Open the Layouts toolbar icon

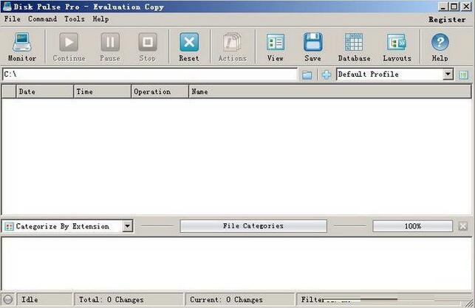[x=397, y=46]
